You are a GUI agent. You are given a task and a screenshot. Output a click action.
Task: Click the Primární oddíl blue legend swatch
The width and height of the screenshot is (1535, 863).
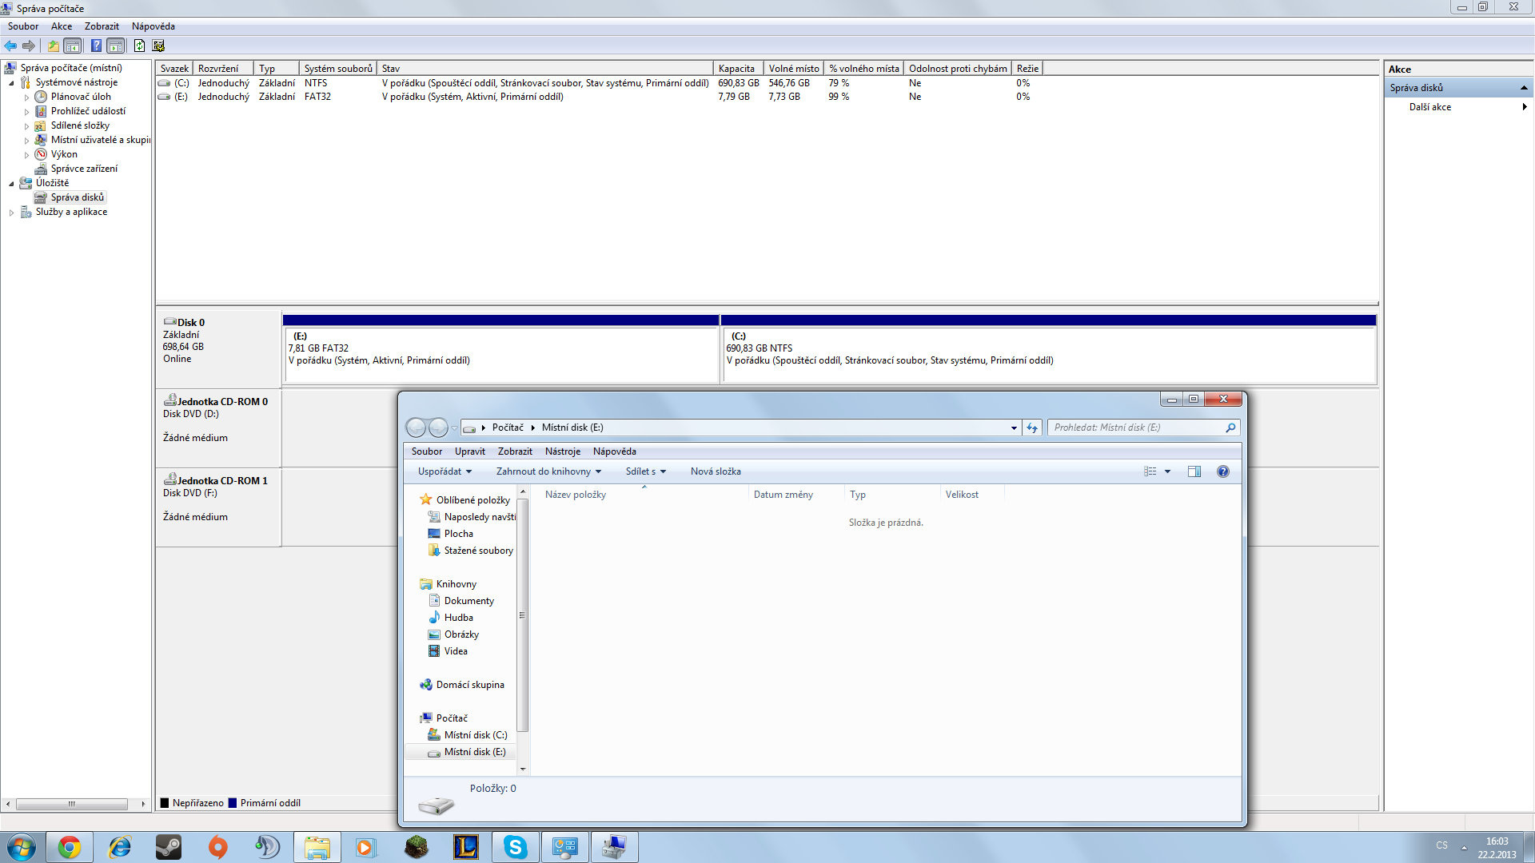pos(233,803)
